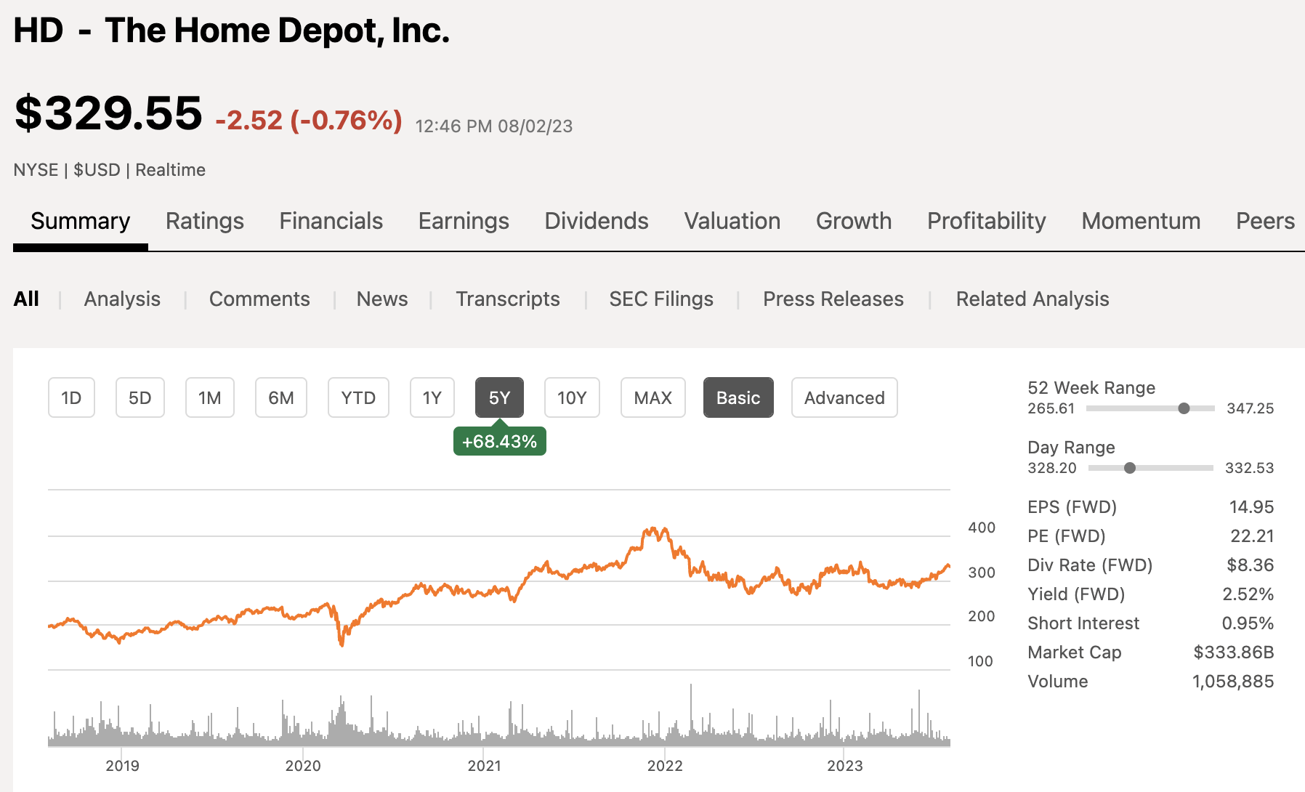Click the Day Range slider marker
The width and height of the screenshot is (1305, 792).
coord(1129,468)
